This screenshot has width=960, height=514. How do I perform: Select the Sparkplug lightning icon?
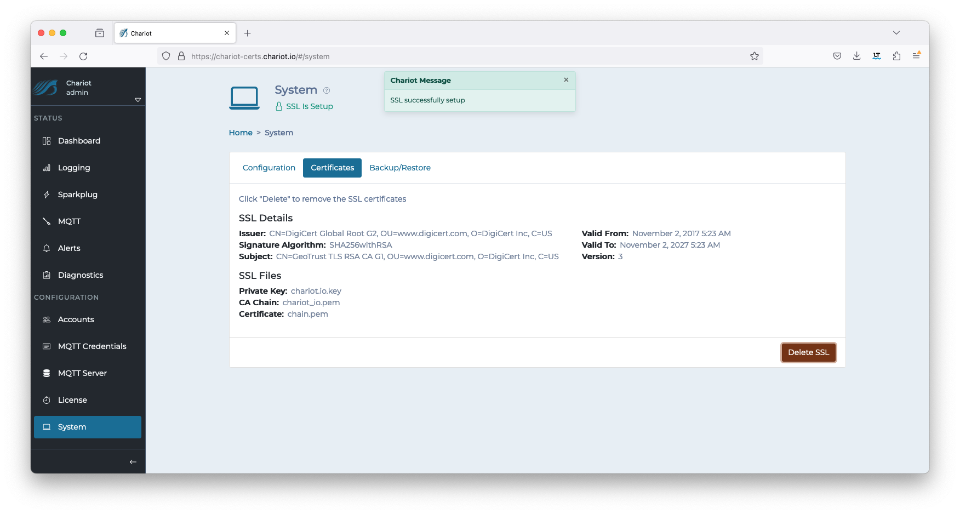pyautogui.click(x=47, y=195)
